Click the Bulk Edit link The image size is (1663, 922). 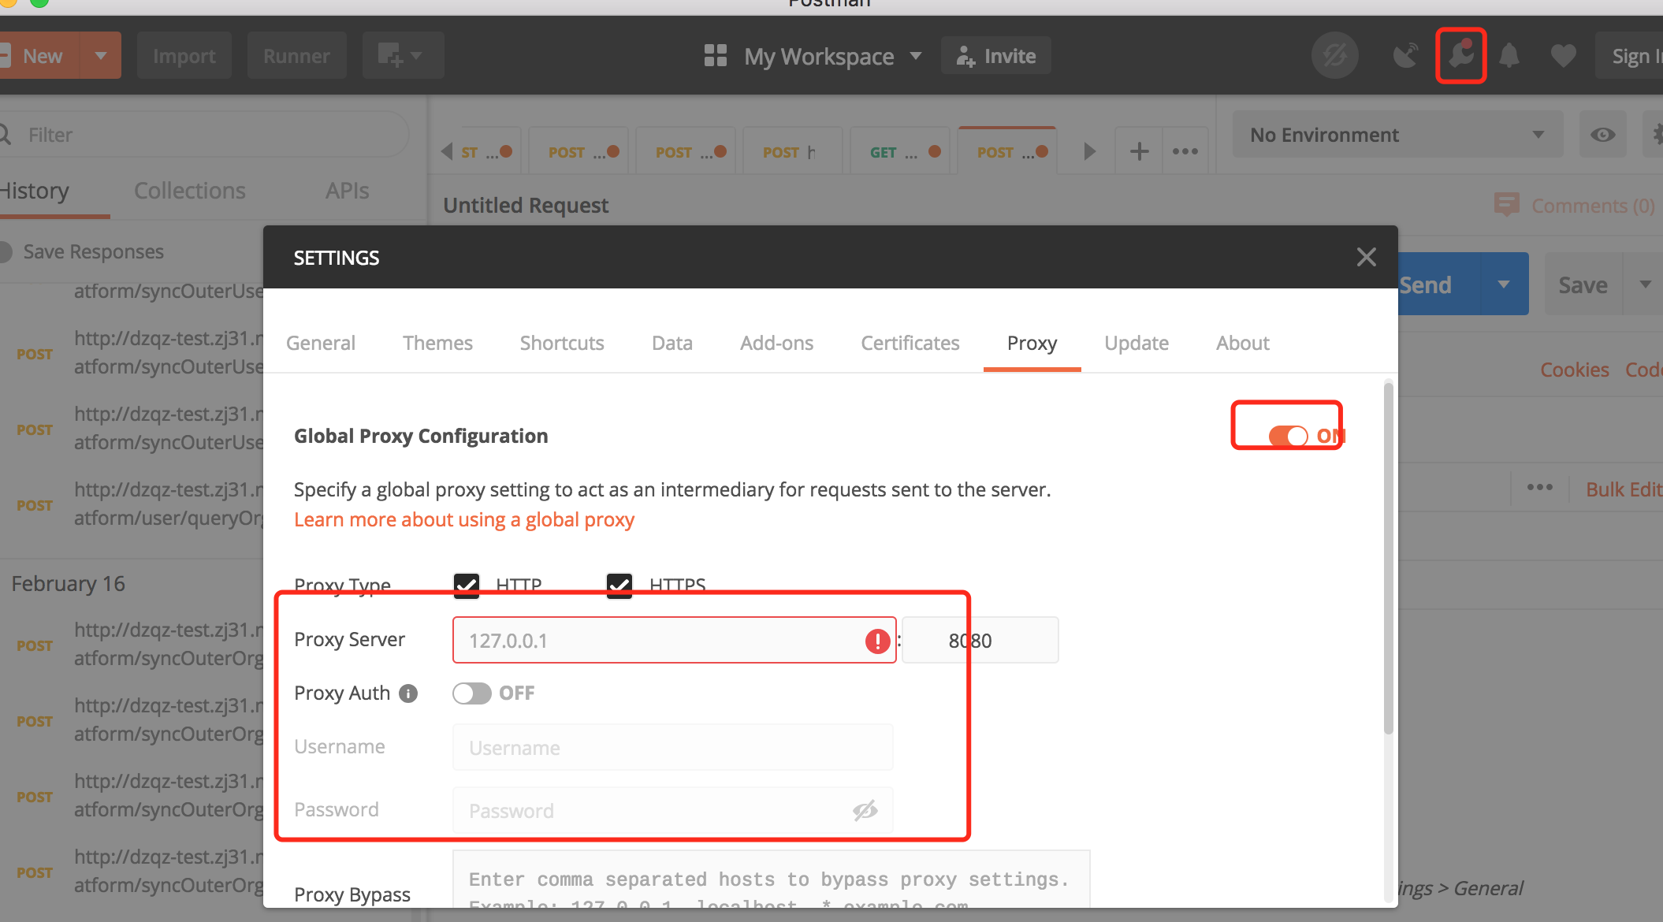point(1624,489)
